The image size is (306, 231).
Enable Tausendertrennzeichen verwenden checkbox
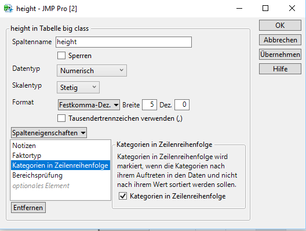[61, 118]
